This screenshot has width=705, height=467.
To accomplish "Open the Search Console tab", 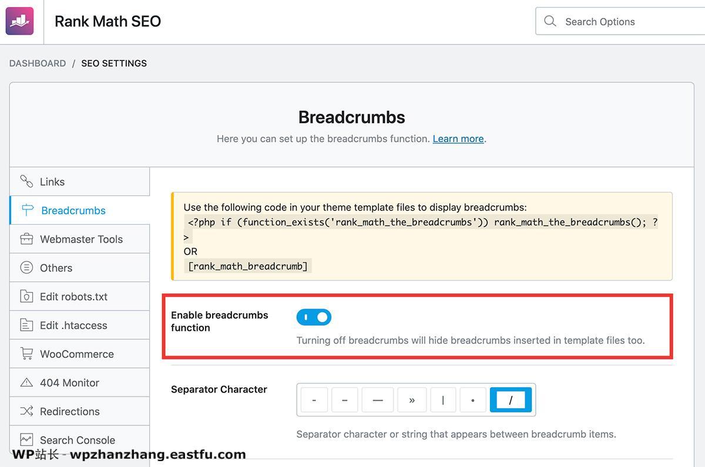I will pyautogui.click(x=80, y=440).
